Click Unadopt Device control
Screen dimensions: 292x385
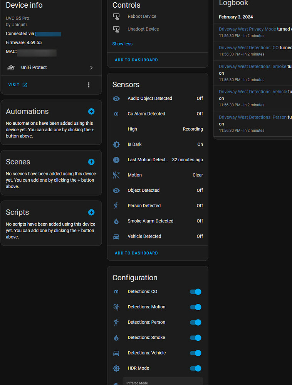143,29
